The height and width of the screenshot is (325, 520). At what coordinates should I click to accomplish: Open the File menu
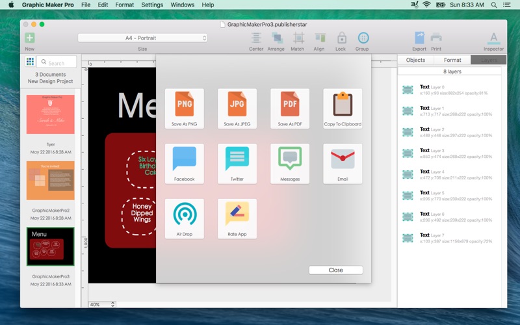[86, 5]
